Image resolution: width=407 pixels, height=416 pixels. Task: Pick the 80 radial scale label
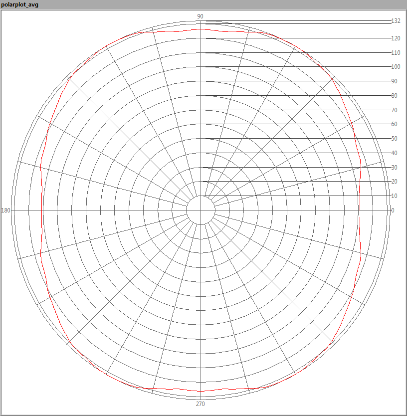pos(395,96)
